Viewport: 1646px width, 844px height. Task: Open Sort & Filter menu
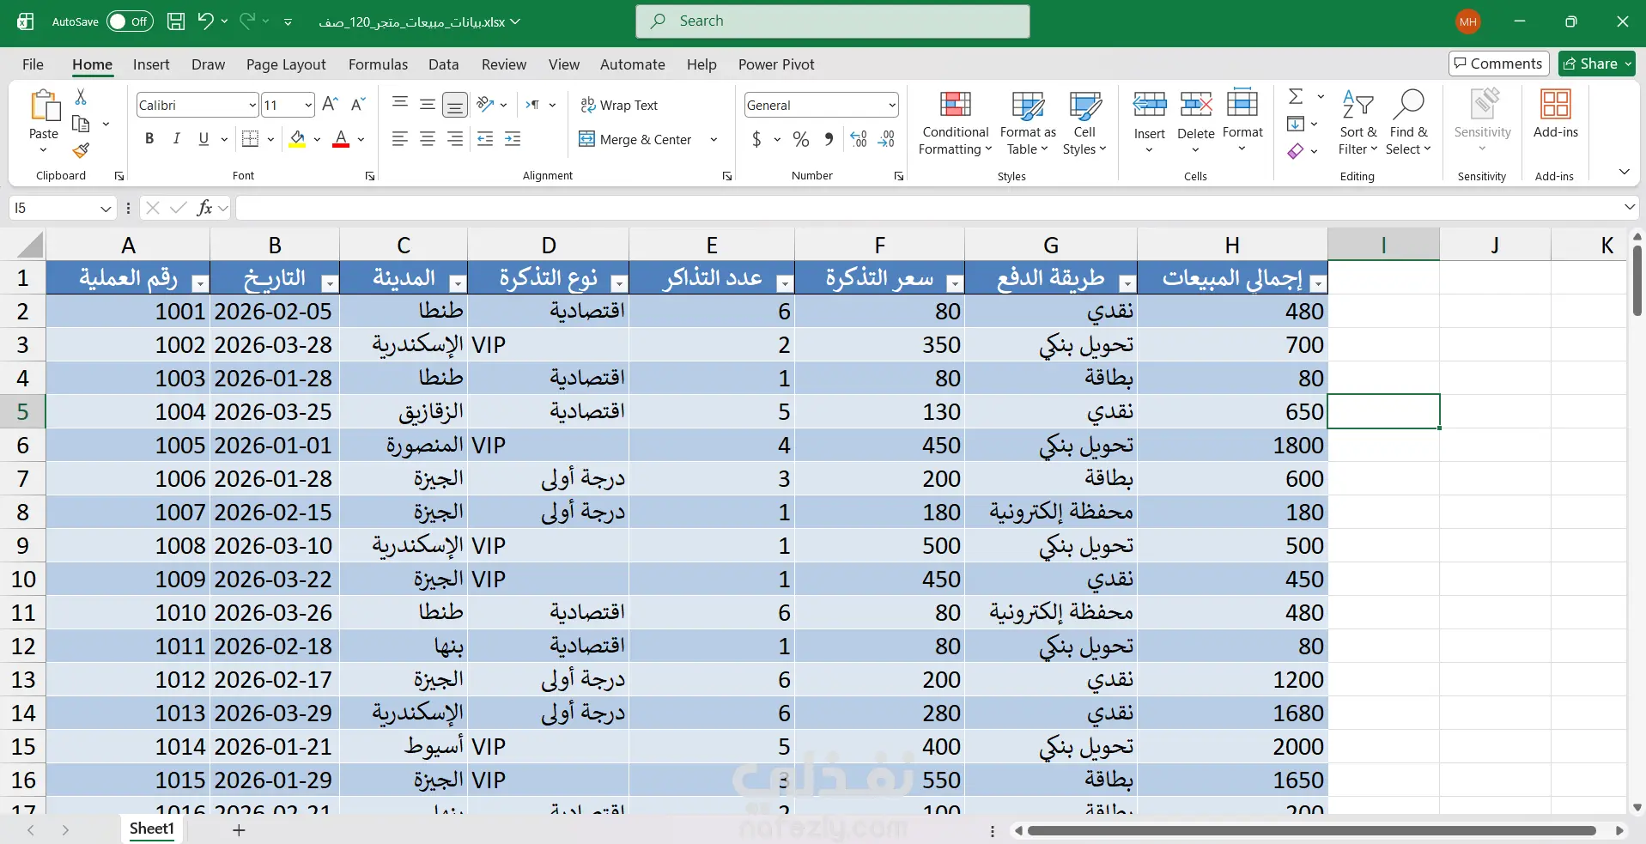point(1357,123)
